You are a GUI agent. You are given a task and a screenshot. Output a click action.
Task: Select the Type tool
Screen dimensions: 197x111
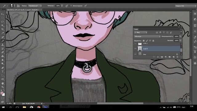[x=2, y=72]
